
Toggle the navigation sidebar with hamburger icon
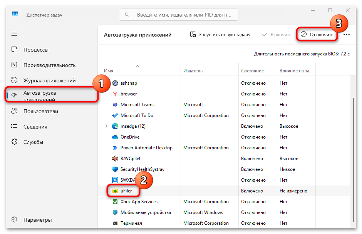click(14, 34)
